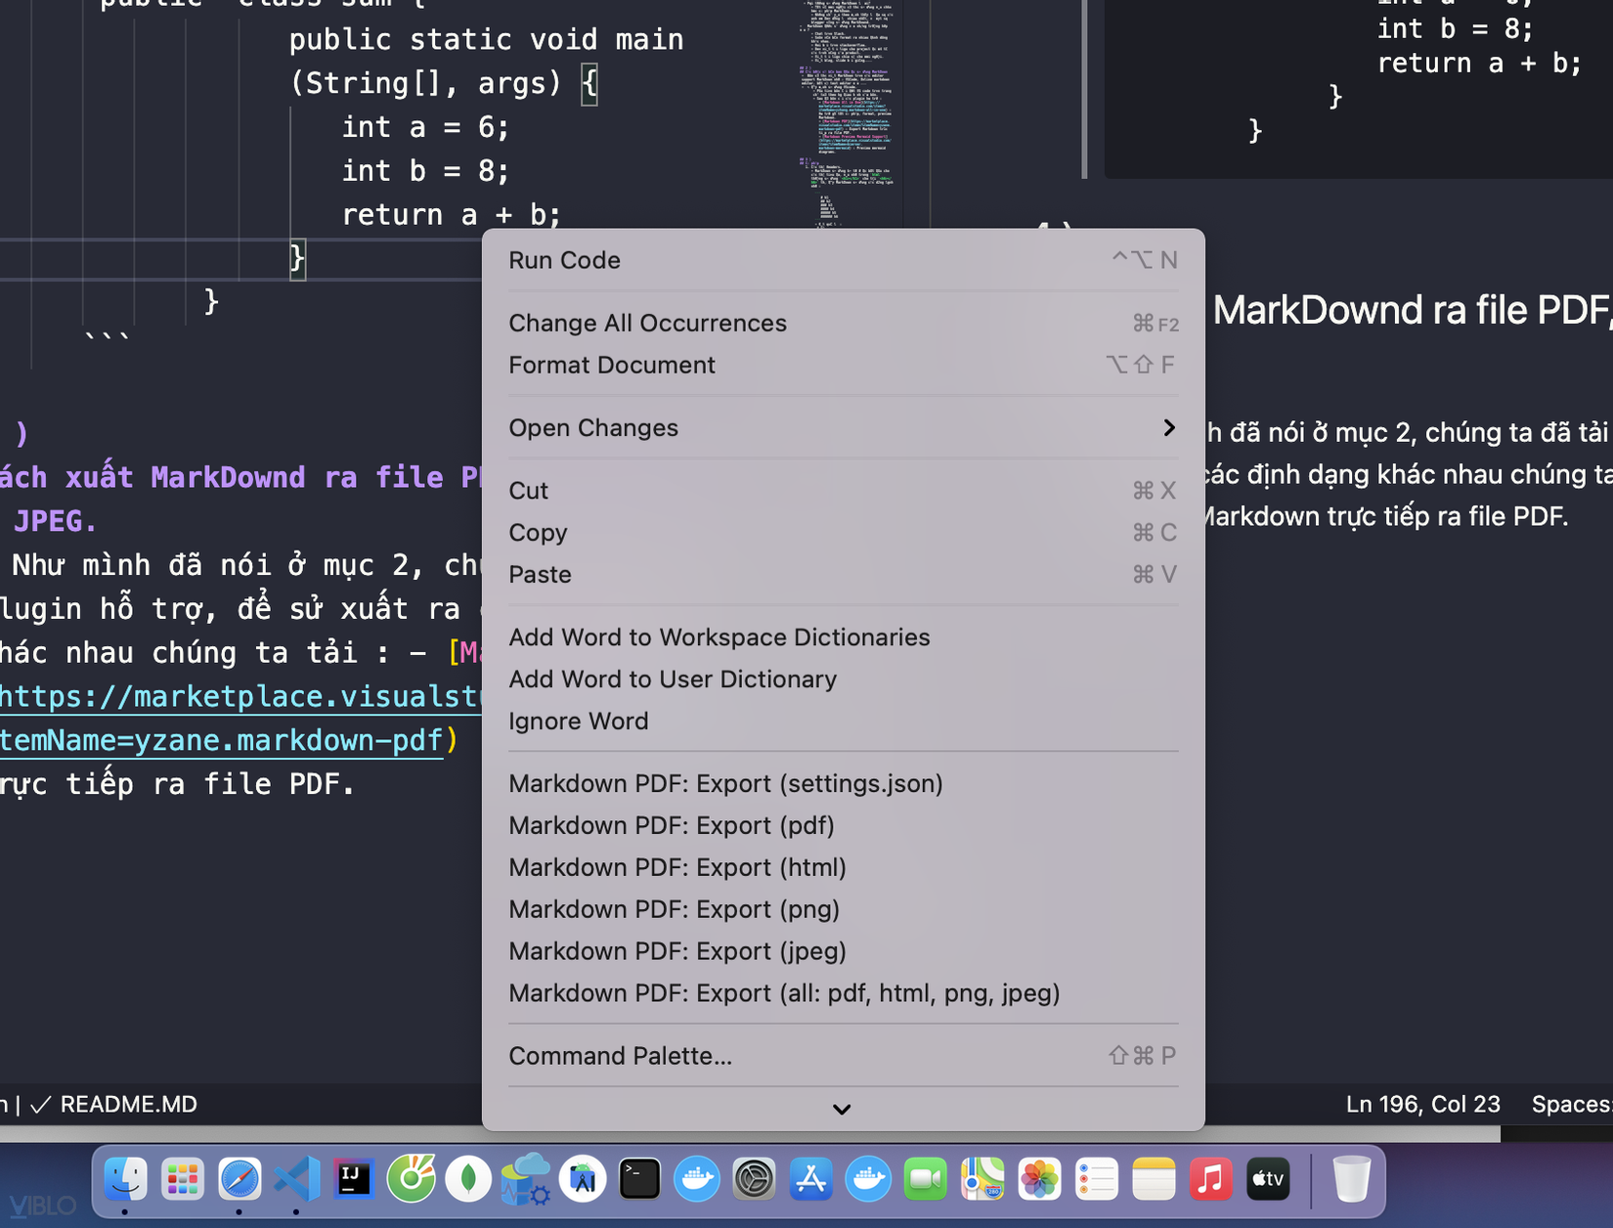
Task: Pick Markdown PDF: Export (png)
Action: coord(844,909)
